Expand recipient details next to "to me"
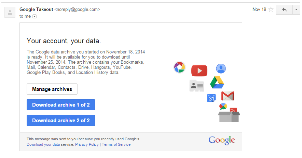 35,16
